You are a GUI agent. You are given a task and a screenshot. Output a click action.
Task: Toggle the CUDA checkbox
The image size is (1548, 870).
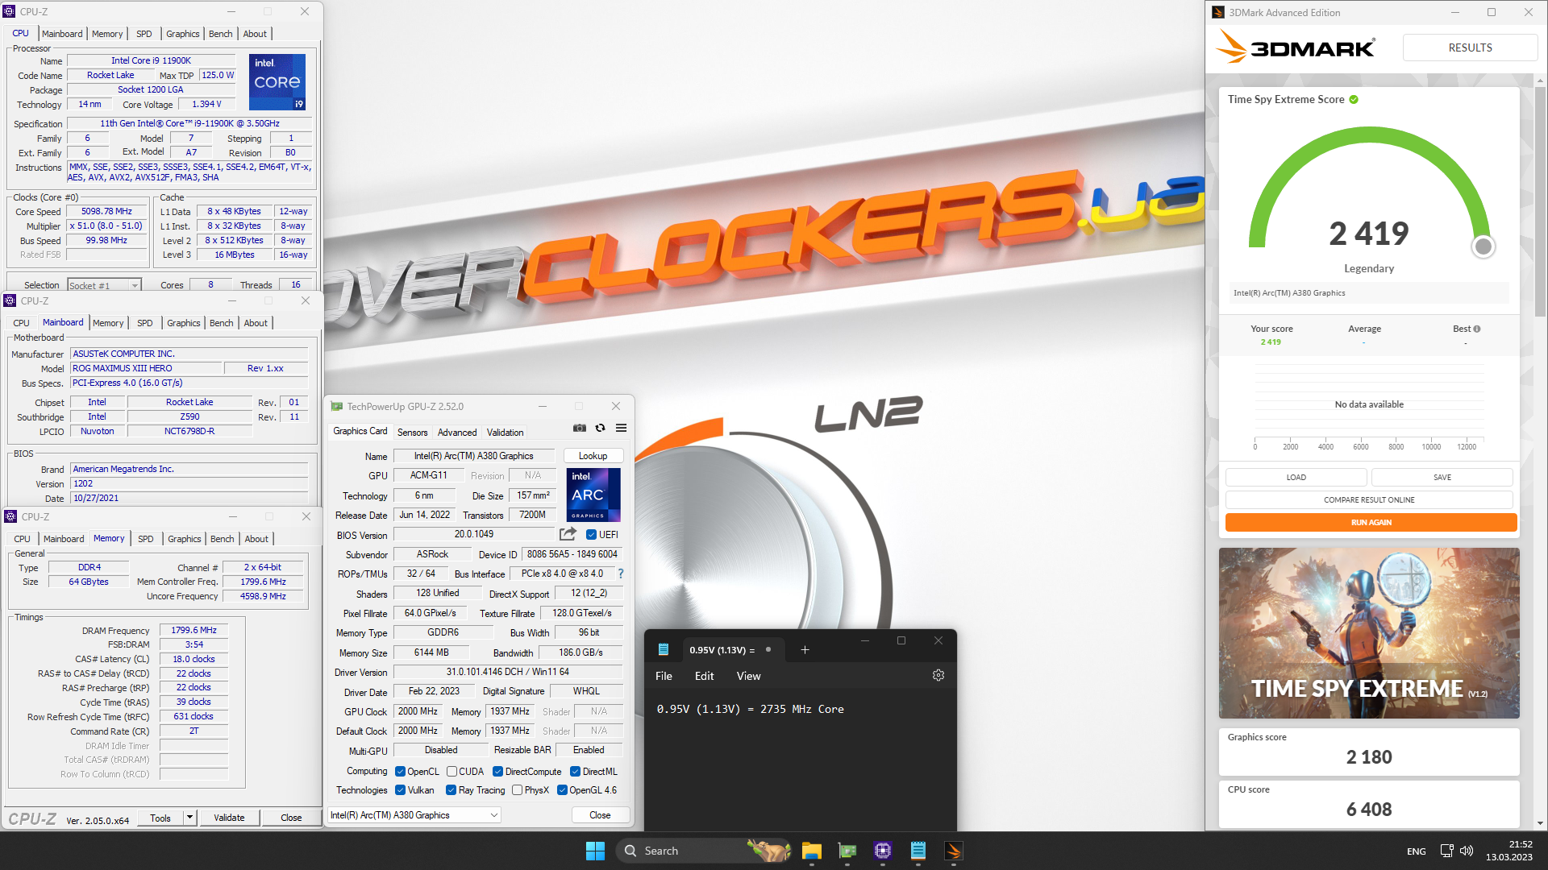451,772
